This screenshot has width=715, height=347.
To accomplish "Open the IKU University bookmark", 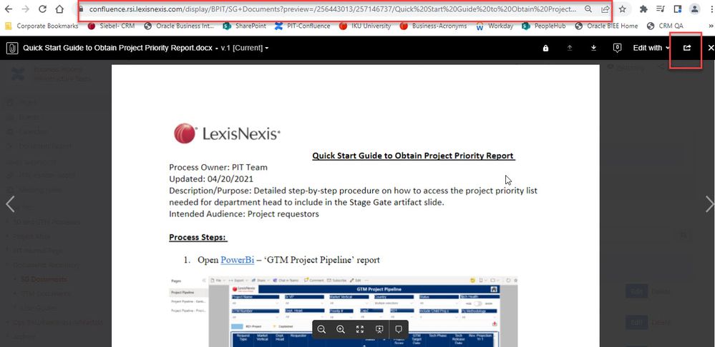I will (x=365, y=26).
